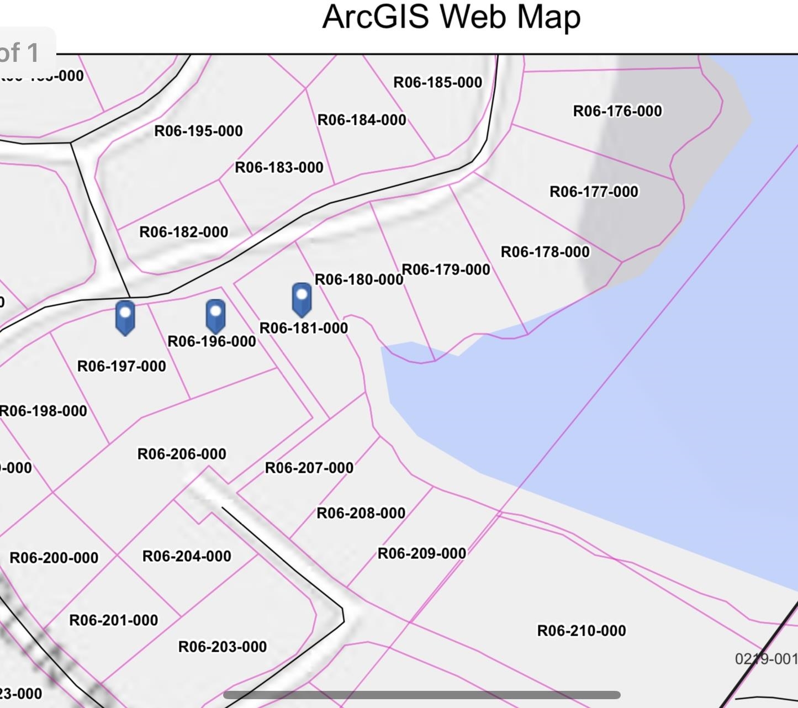Viewport: 798px width, 708px height.
Task: Click the map pin above R06-181-000
Action: tap(302, 300)
